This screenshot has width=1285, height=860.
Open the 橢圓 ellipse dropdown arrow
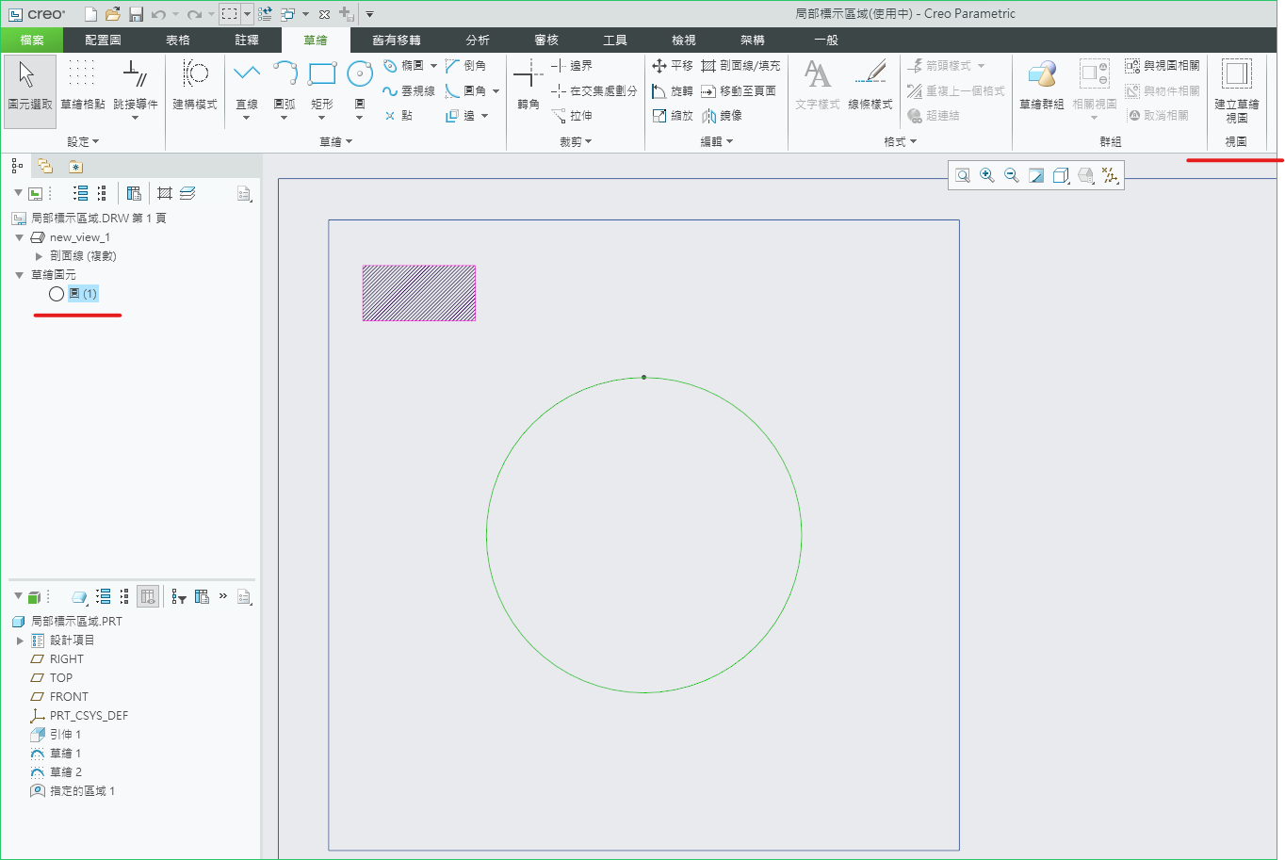pyautogui.click(x=433, y=66)
